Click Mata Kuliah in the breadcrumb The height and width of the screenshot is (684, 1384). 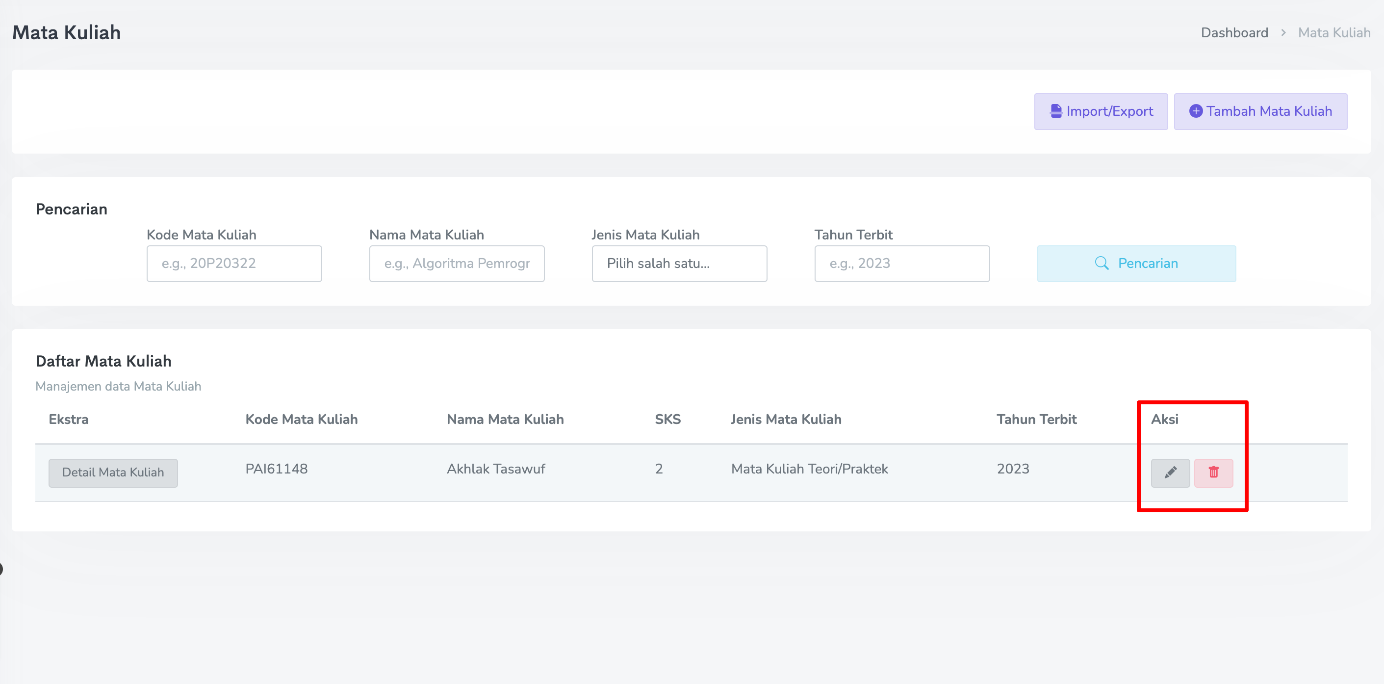pyautogui.click(x=1333, y=33)
